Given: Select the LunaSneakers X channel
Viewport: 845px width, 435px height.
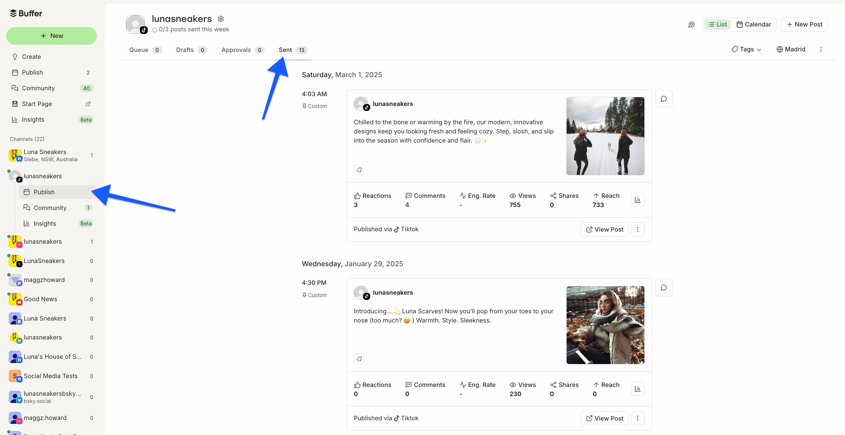Looking at the screenshot, I should click(52, 261).
